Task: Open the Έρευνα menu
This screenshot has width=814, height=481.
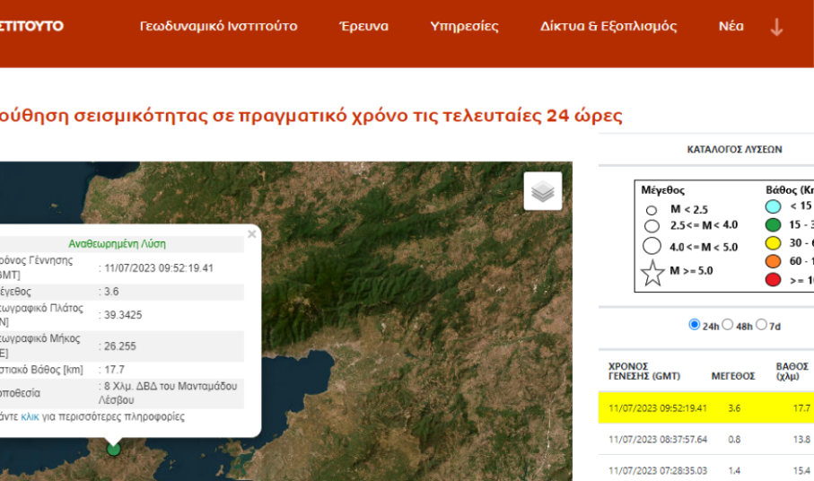Action: coord(363,26)
